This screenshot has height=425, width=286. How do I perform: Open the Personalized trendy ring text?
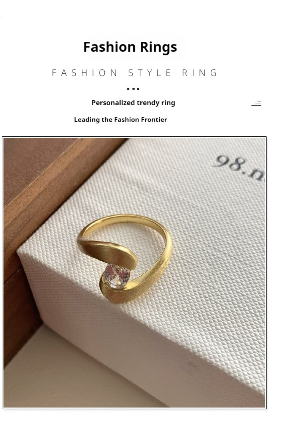tap(133, 103)
